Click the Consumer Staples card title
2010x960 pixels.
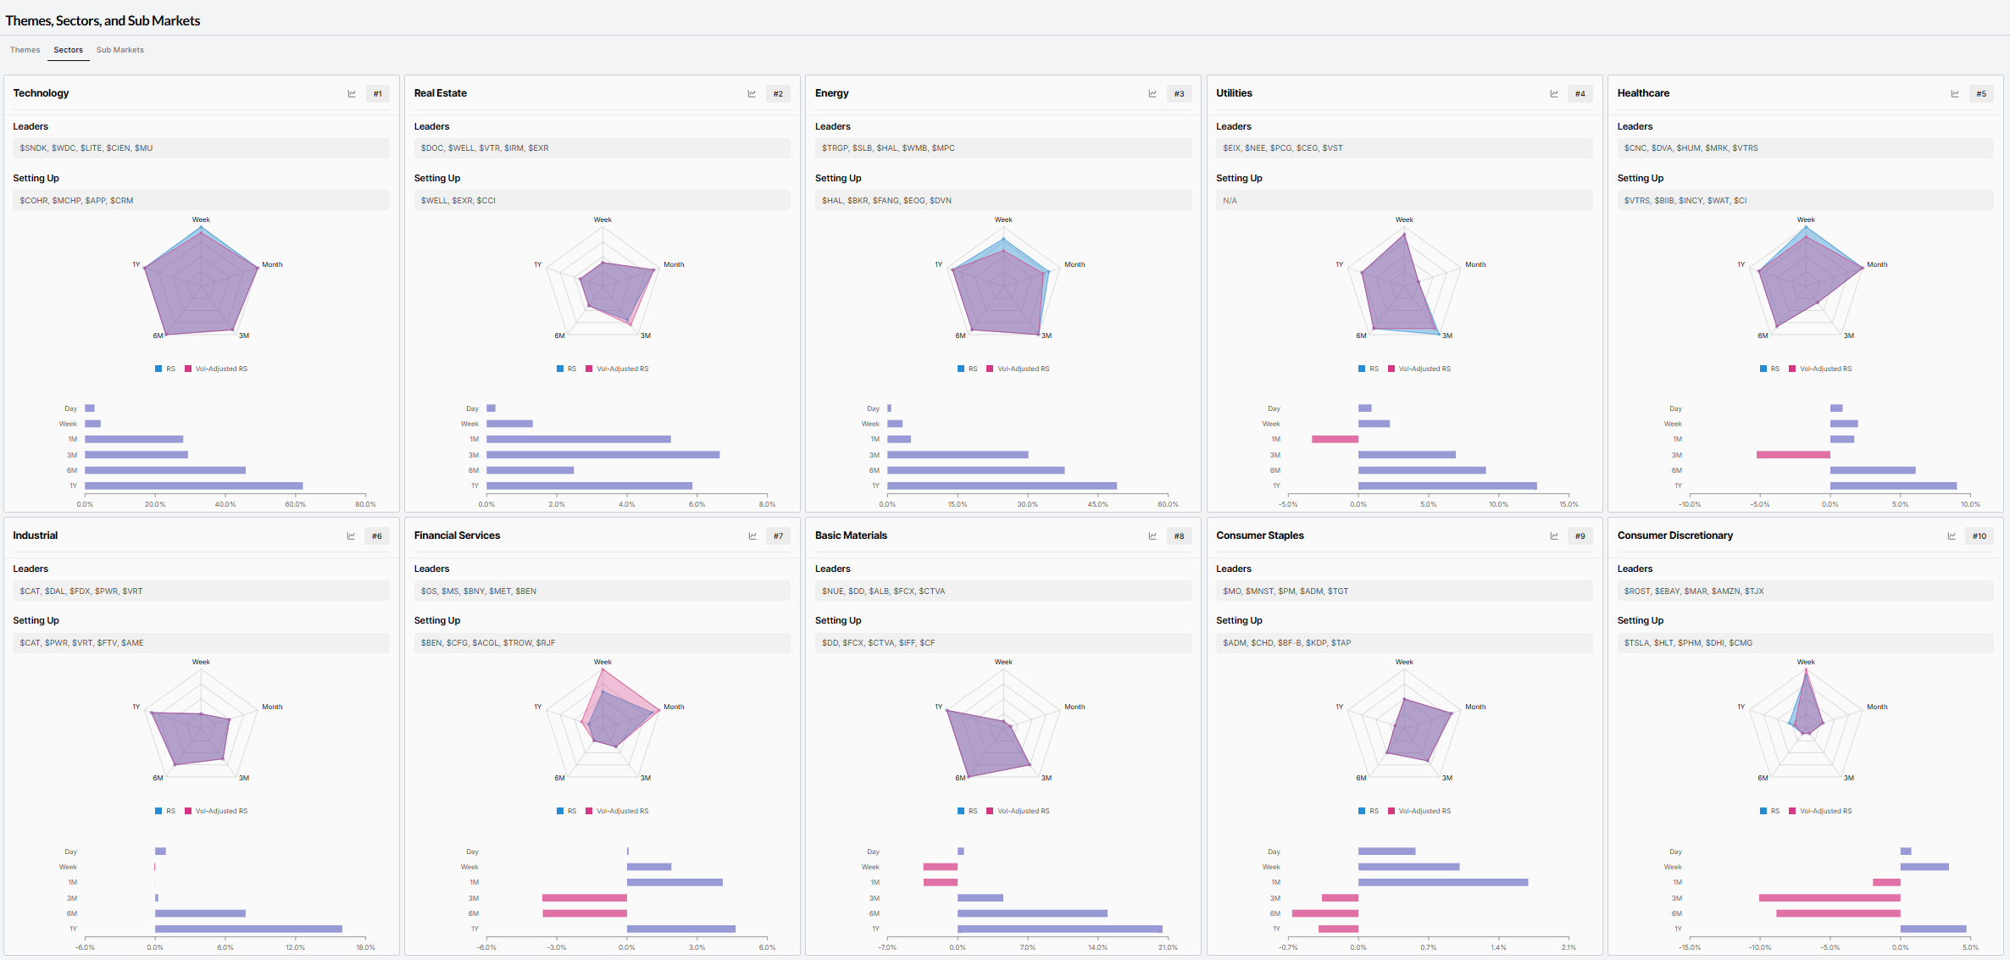tap(1260, 535)
